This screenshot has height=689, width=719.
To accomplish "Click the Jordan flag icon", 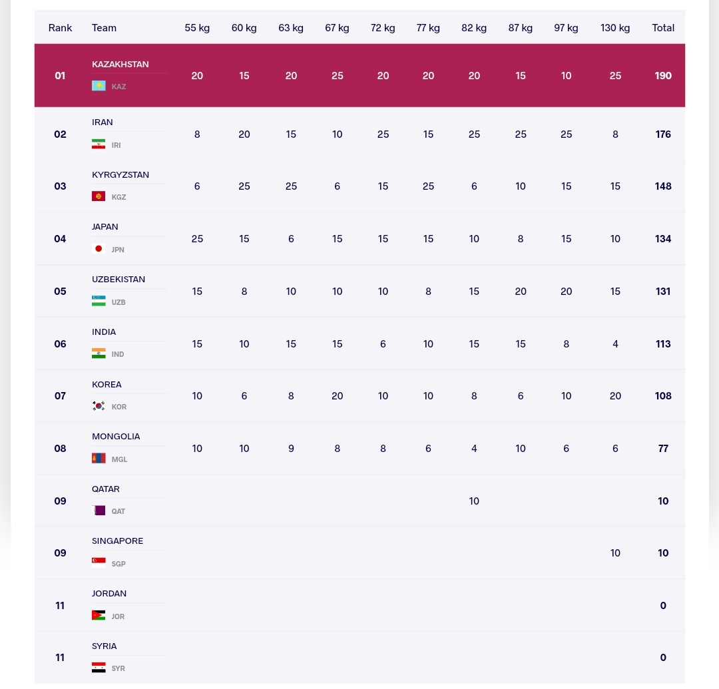I will coord(99,615).
